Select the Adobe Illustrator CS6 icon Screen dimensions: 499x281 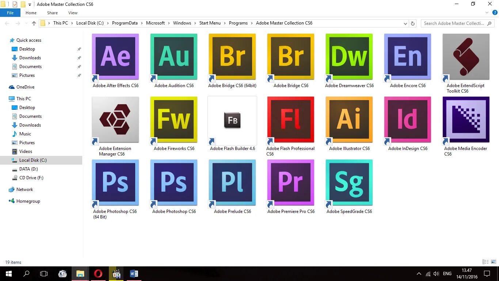click(x=349, y=120)
